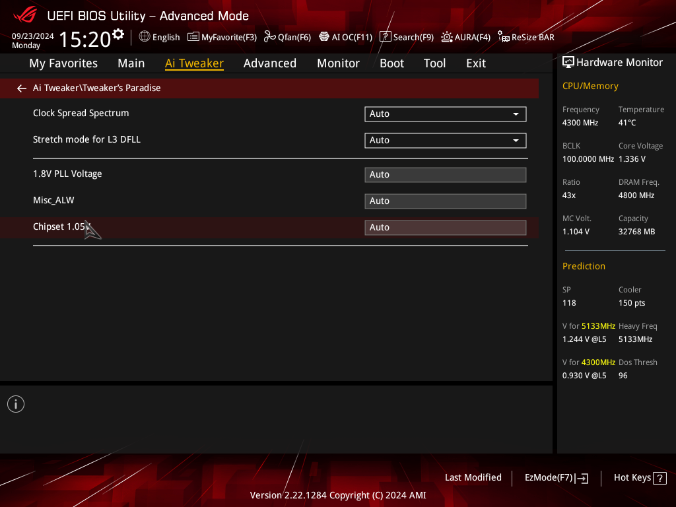Click 0.930 V @L5 value
Image resolution: width=676 pixels, height=507 pixels.
coord(584,376)
